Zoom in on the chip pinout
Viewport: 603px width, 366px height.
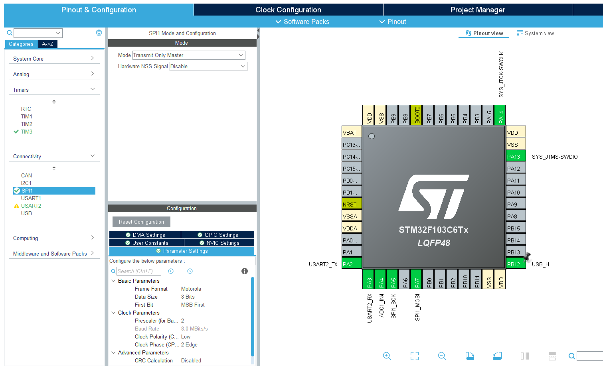pyautogui.click(x=387, y=356)
